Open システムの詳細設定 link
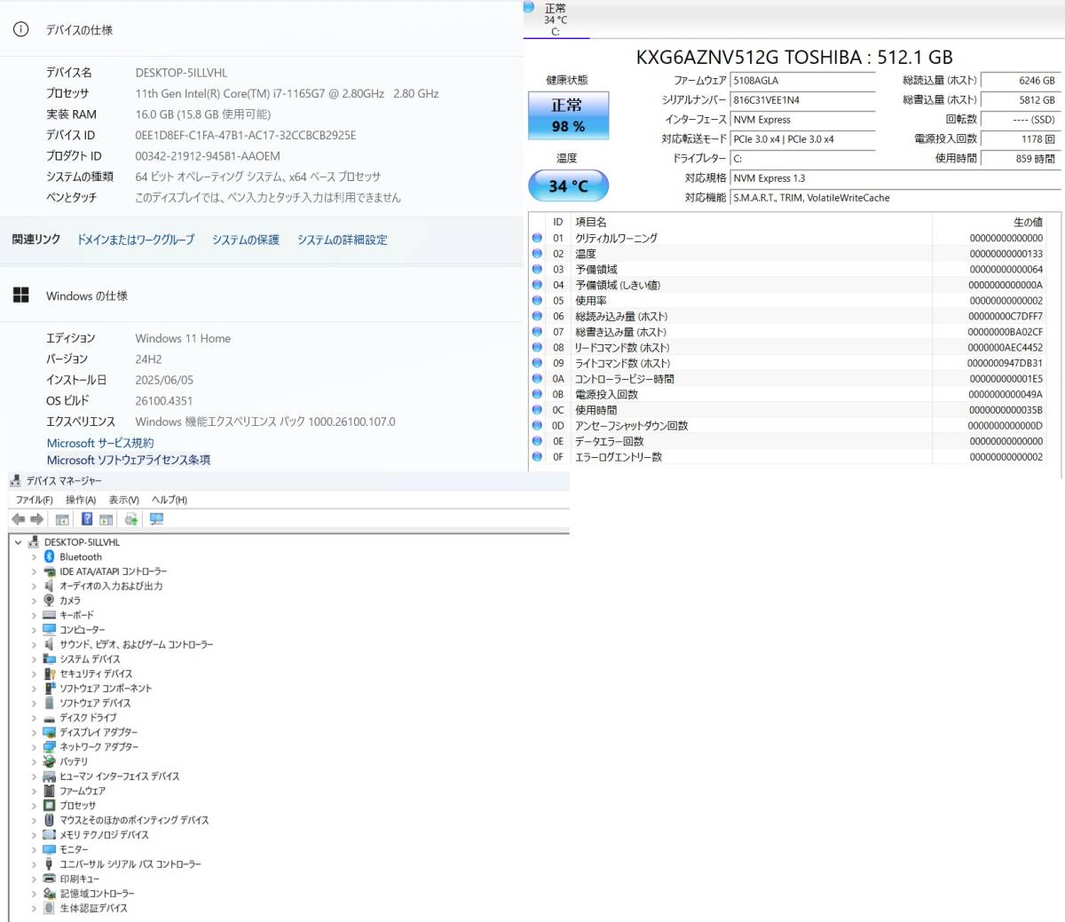 click(x=343, y=240)
